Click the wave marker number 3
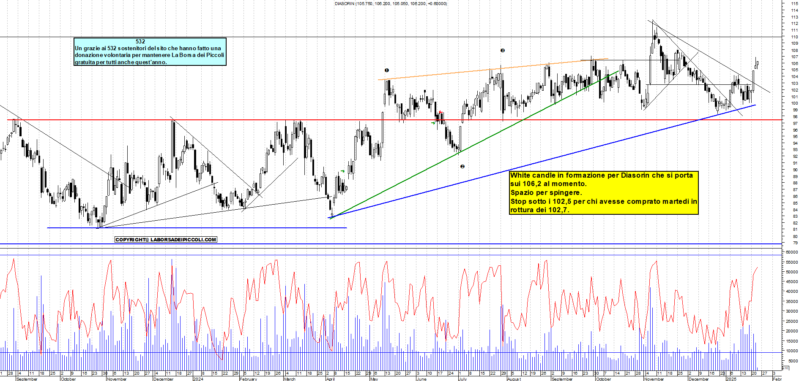 point(502,51)
